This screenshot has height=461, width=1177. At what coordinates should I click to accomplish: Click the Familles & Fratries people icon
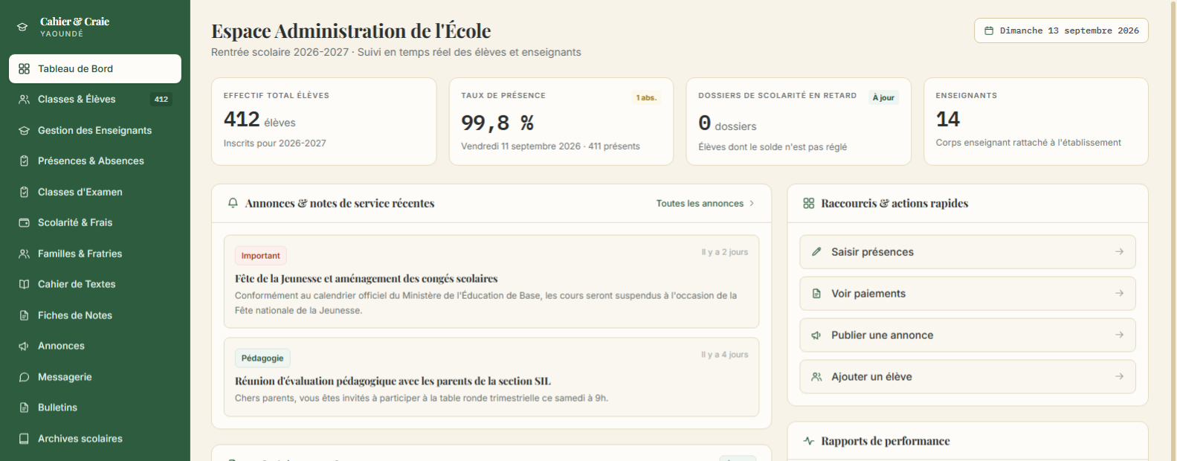(24, 254)
